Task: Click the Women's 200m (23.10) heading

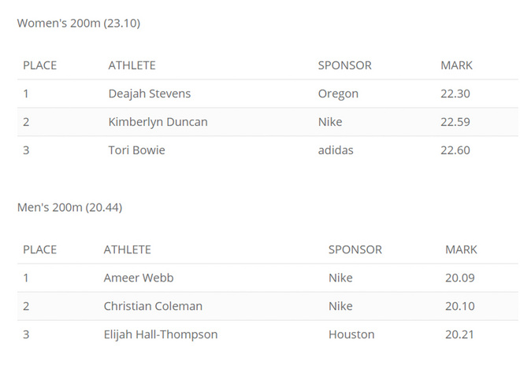Action: (x=79, y=23)
